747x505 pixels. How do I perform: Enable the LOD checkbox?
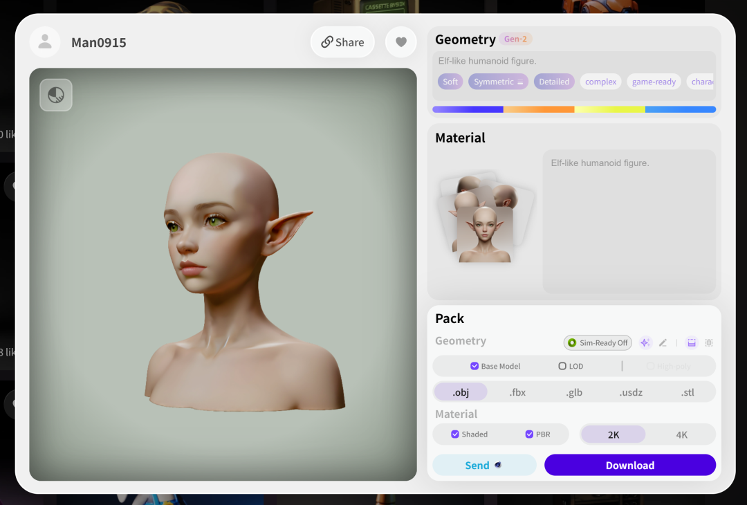(x=562, y=366)
